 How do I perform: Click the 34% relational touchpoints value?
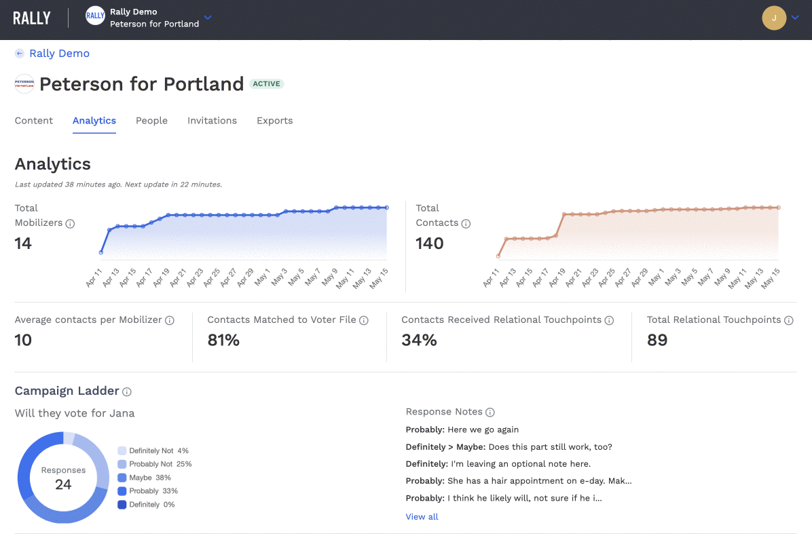click(420, 341)
